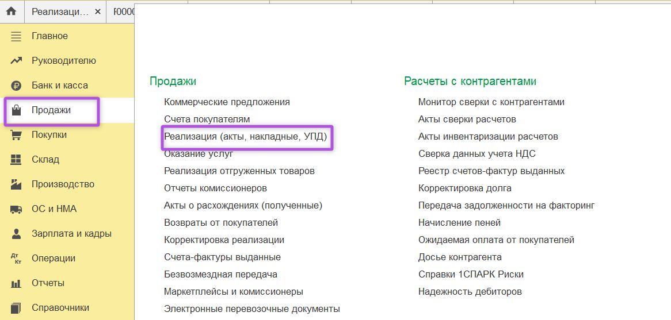
Task: Open Оказание услуг
Action: click(199, 154)
